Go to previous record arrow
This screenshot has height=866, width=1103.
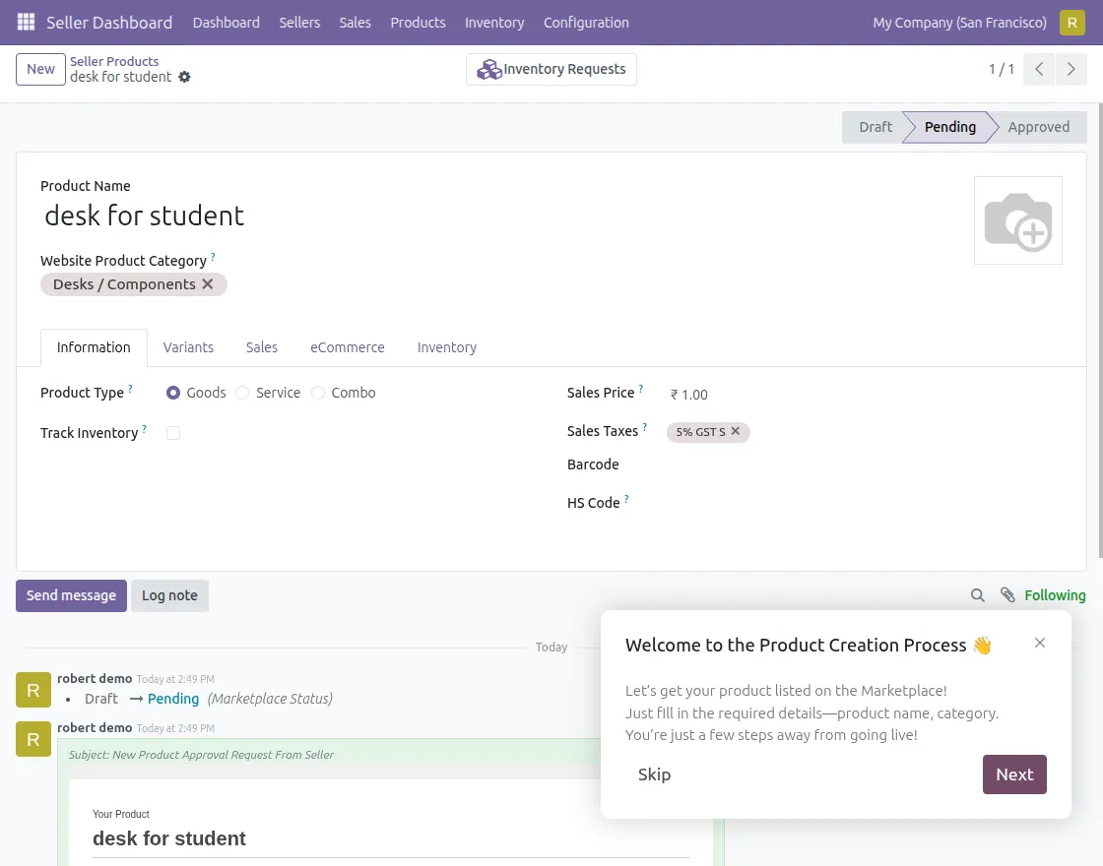(x=1039, y=69)
